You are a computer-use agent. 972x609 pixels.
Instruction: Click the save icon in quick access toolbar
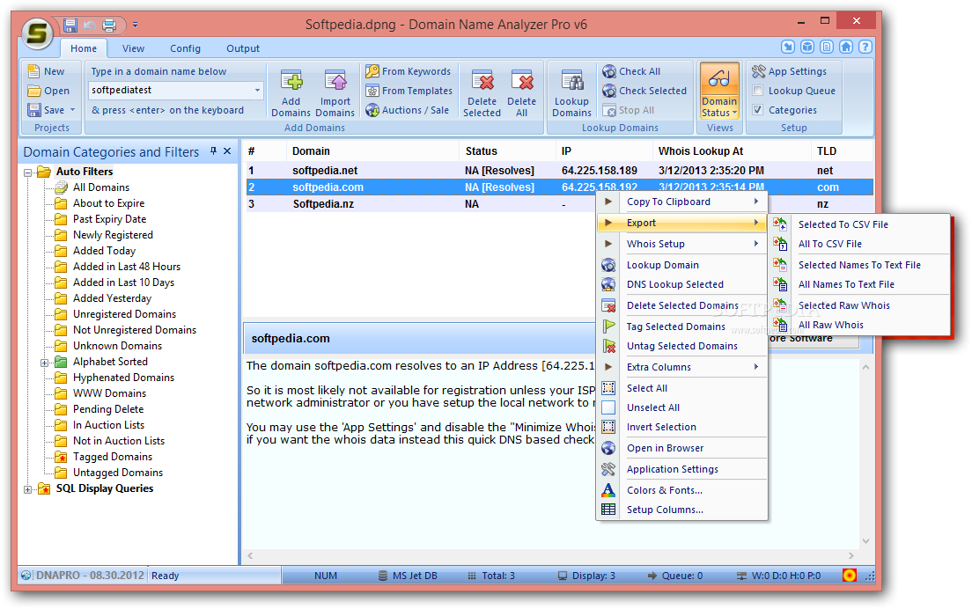(70, 26)
